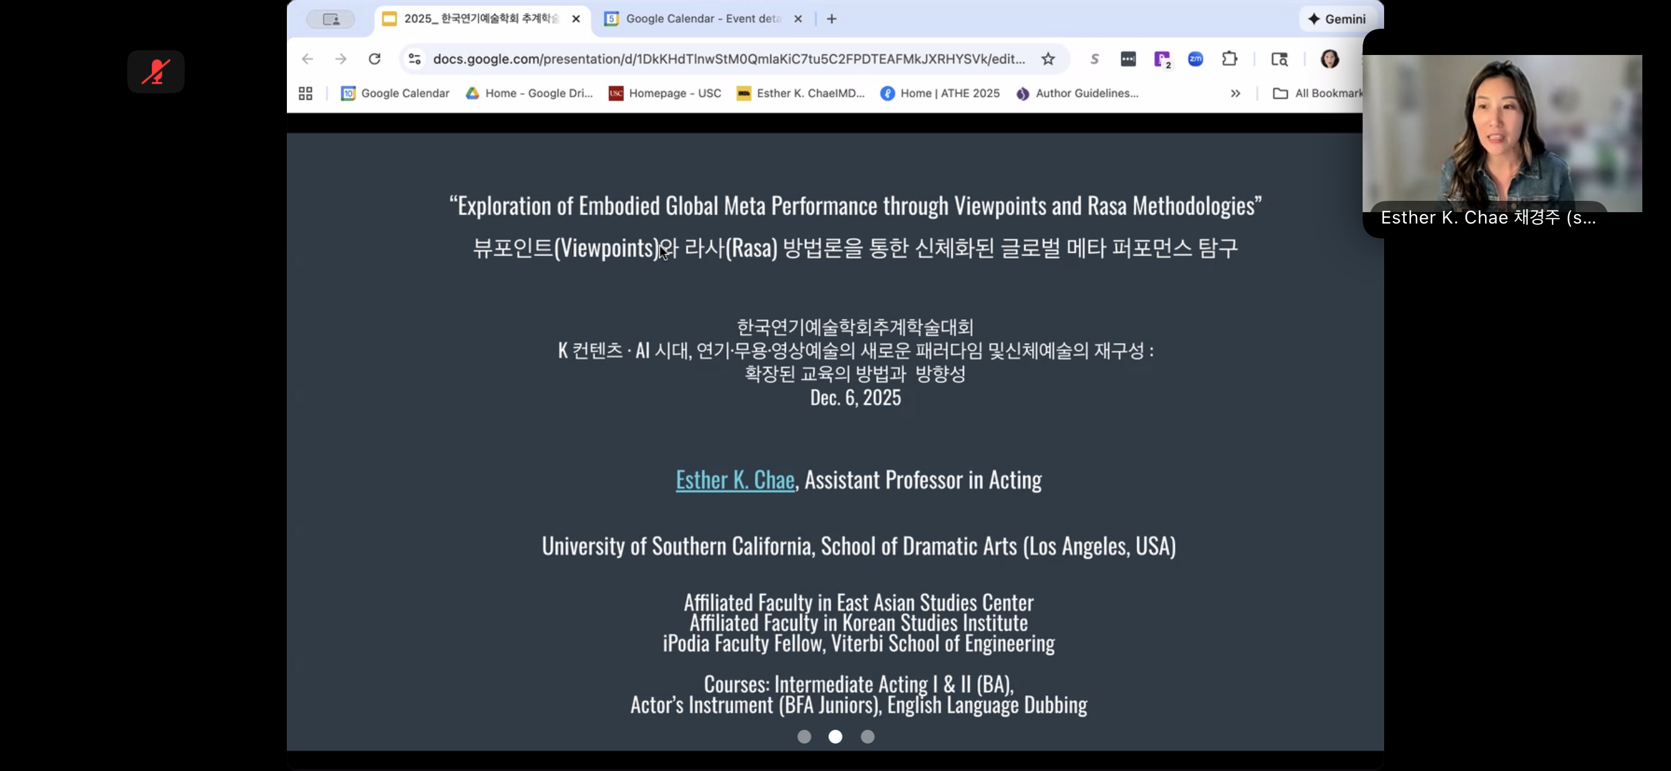Open the Gemini button
This screenshot has height=771, width=1671.
(x=1336, y=19)
